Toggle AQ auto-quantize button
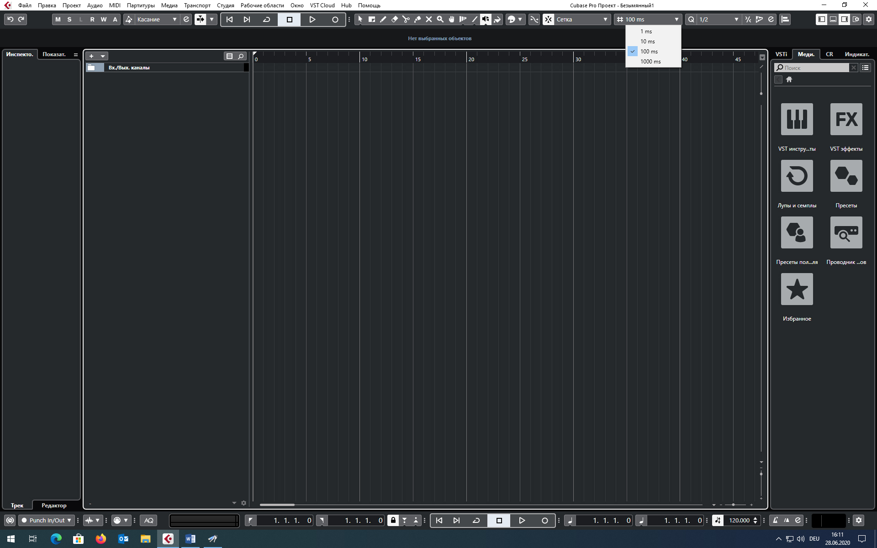877x548 pixels. [148, 520]
